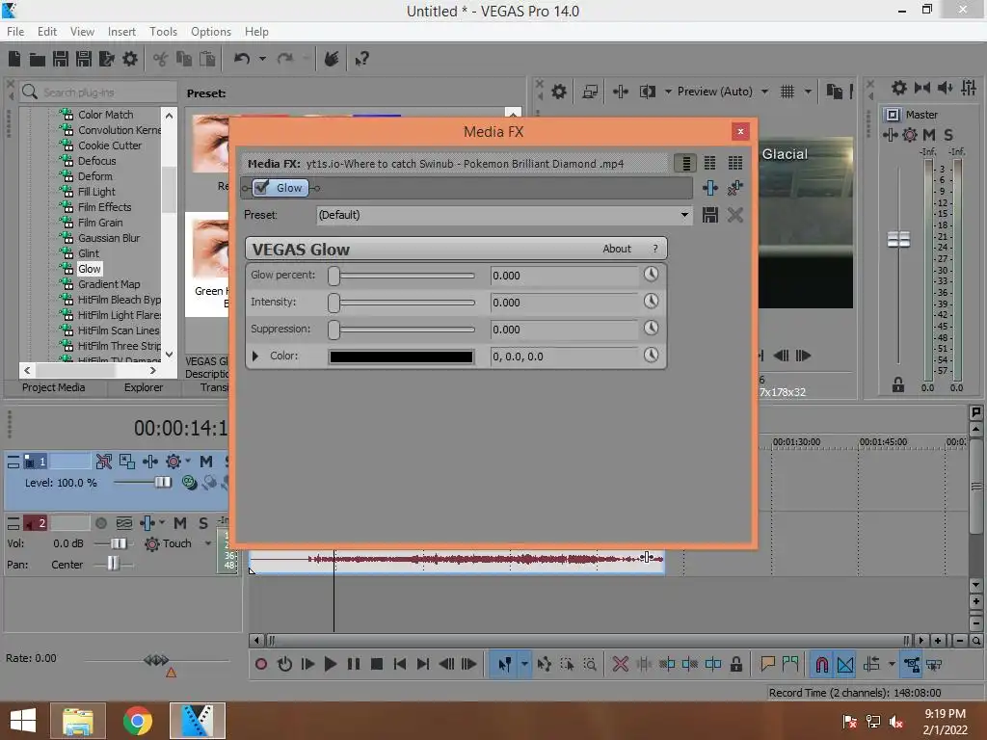Open split screen view dropdown arrow

668,92
